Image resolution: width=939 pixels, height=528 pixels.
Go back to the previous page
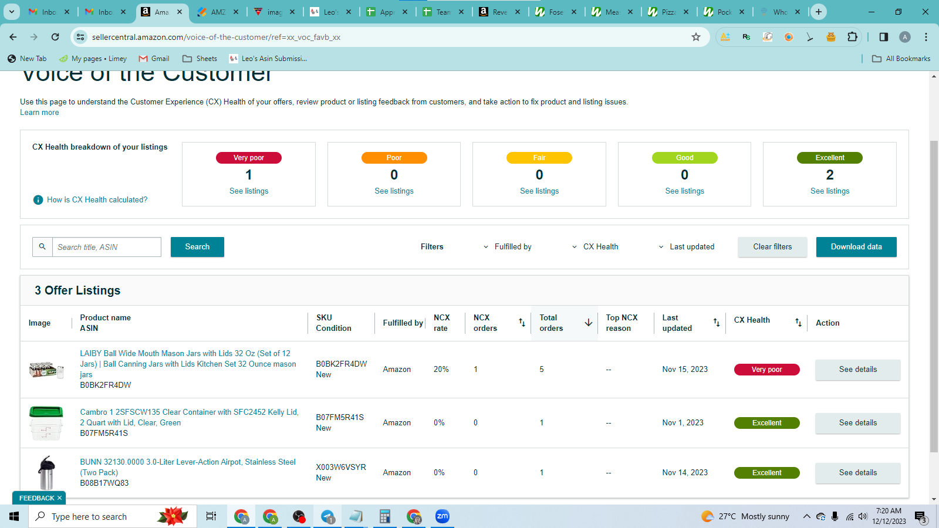[13, 37]
